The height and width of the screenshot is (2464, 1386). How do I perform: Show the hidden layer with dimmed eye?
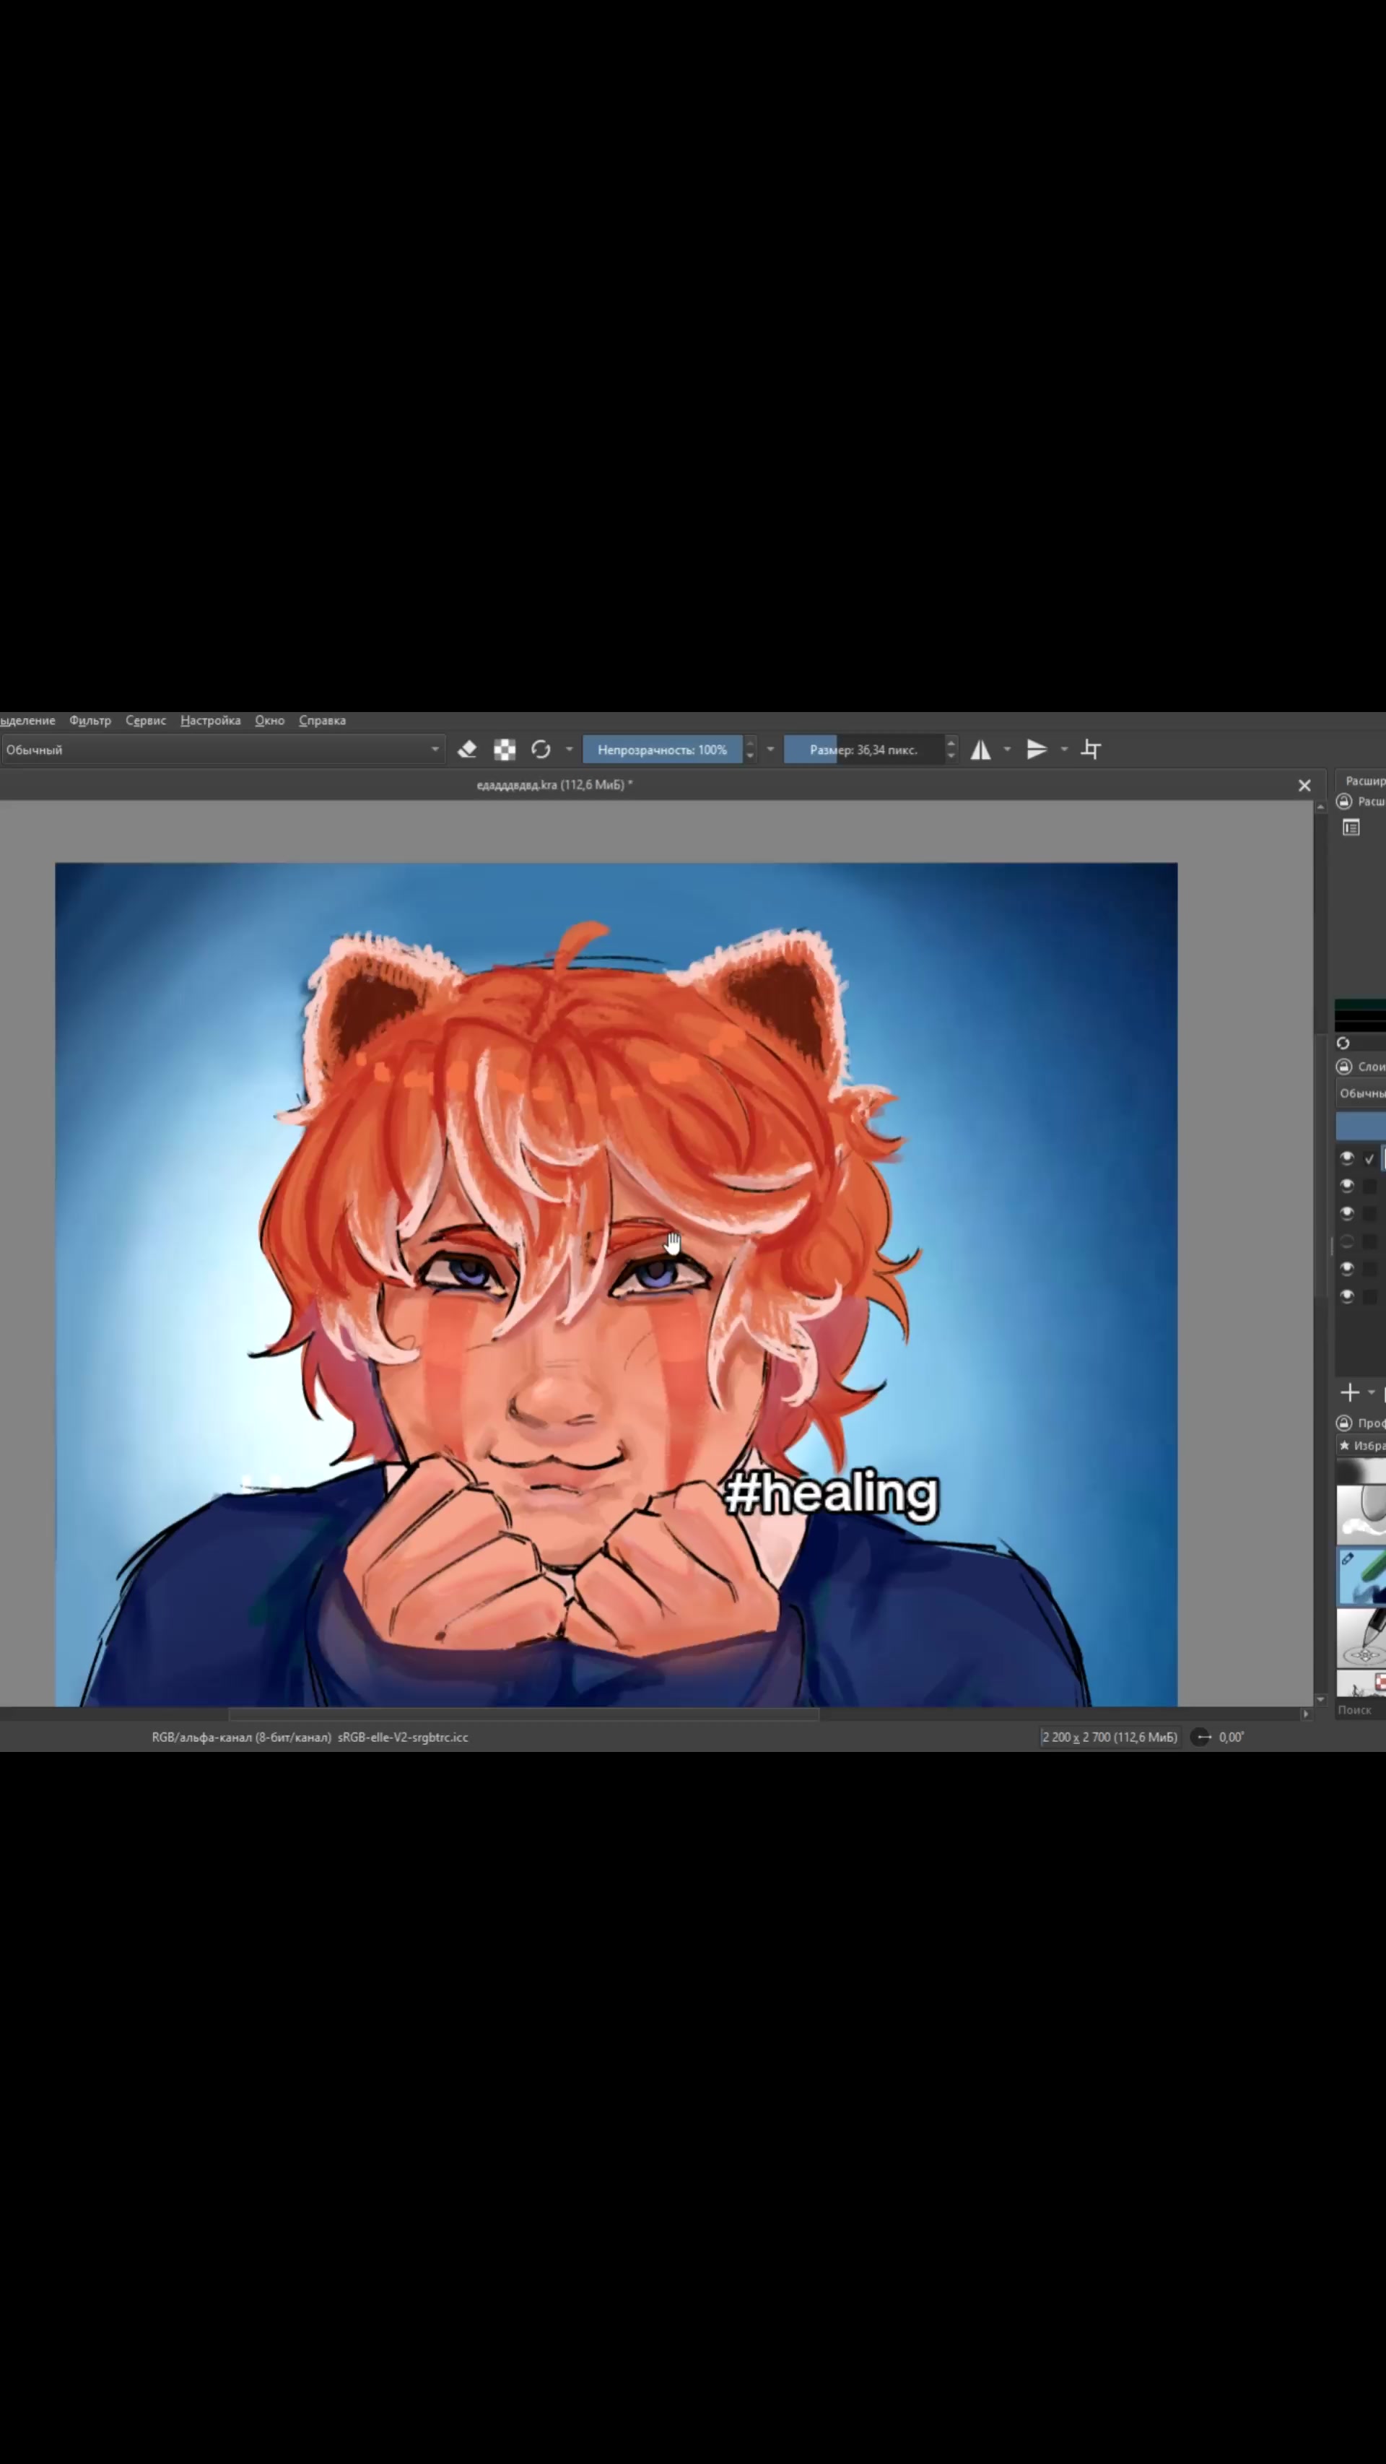click(1347, 1241)
